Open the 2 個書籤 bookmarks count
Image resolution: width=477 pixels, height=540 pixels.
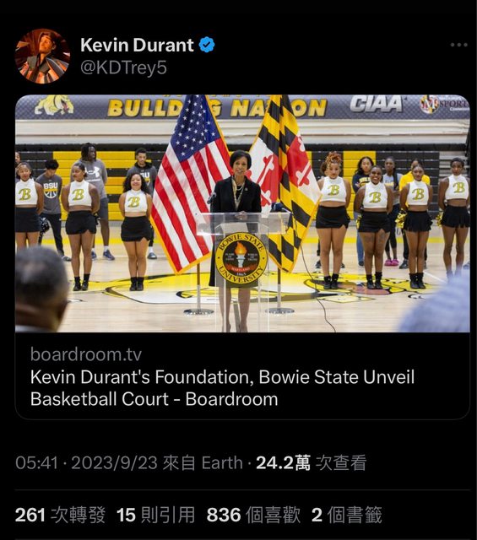click(347, 516)
